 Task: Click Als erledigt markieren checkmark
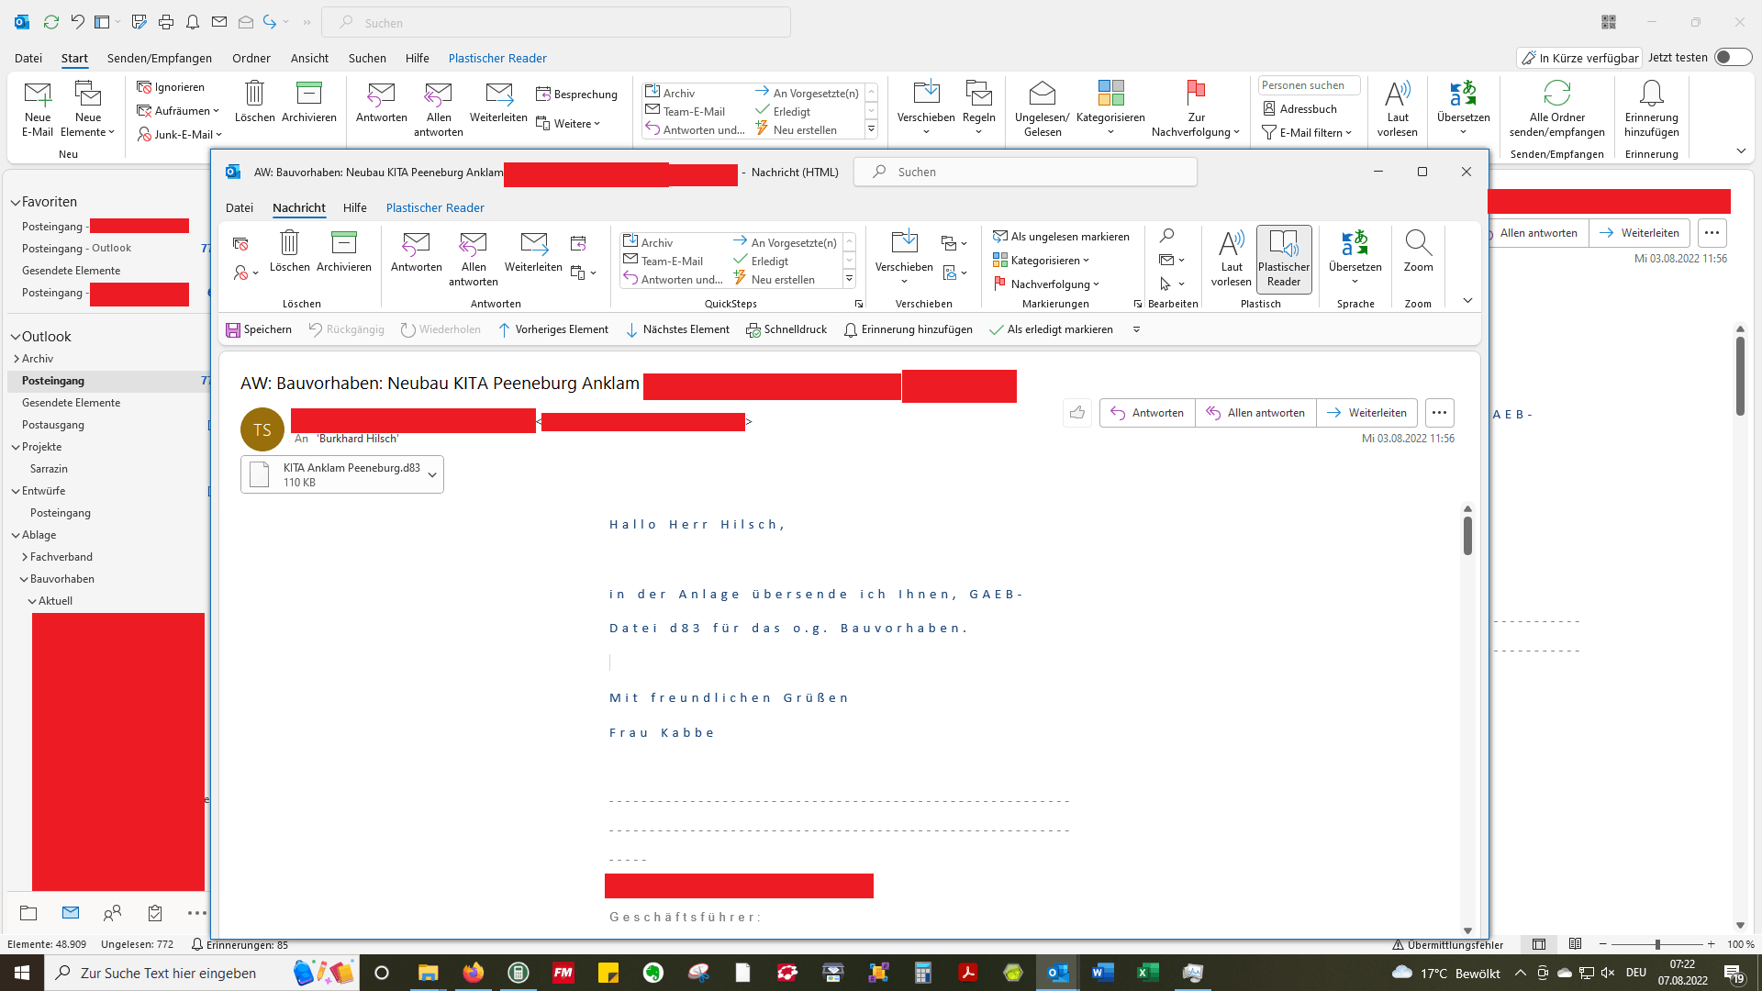pyautogui.click(x=996, y=329)
